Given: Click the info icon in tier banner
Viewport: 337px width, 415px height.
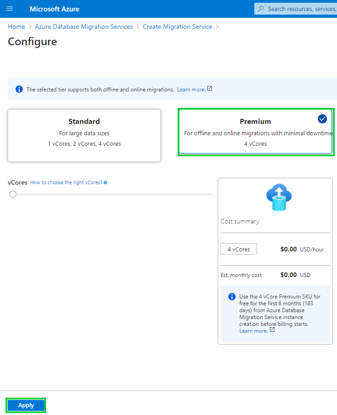Looking at the screenshot, I should pyautogui.click(x=19, y=89).
